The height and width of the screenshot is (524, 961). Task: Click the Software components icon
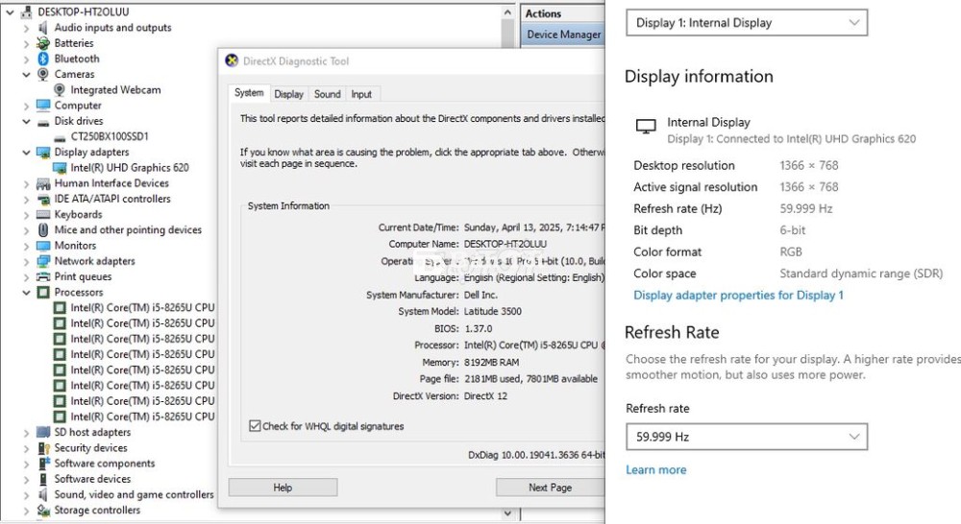(43, 464)
